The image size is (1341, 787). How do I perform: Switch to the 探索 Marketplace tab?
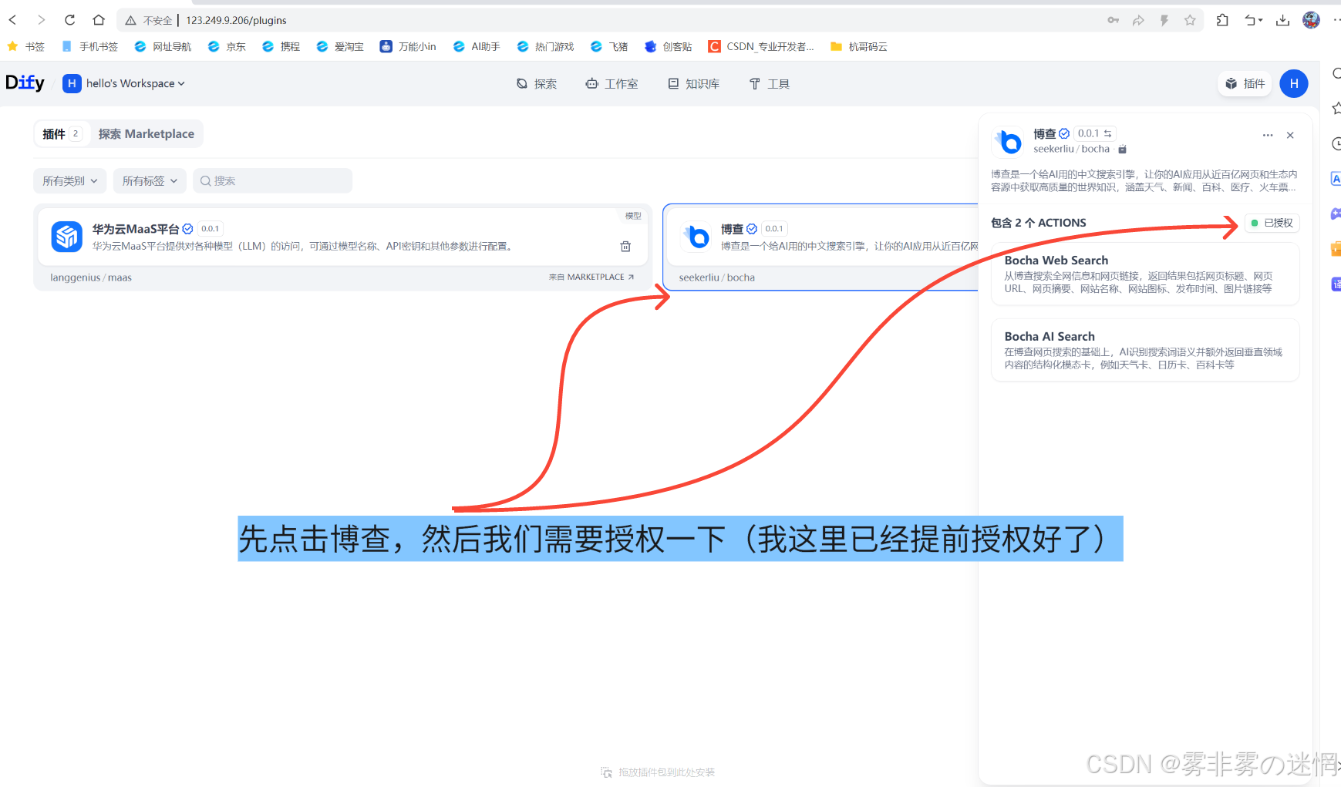[147, 134]
